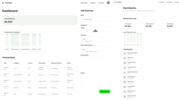This screenshot has height=100, width=179.
Task: Open Transactions in the right header navigation
Action: click(169, 2)
